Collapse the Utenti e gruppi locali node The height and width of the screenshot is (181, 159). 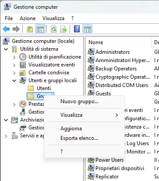[x=14, y=80]
